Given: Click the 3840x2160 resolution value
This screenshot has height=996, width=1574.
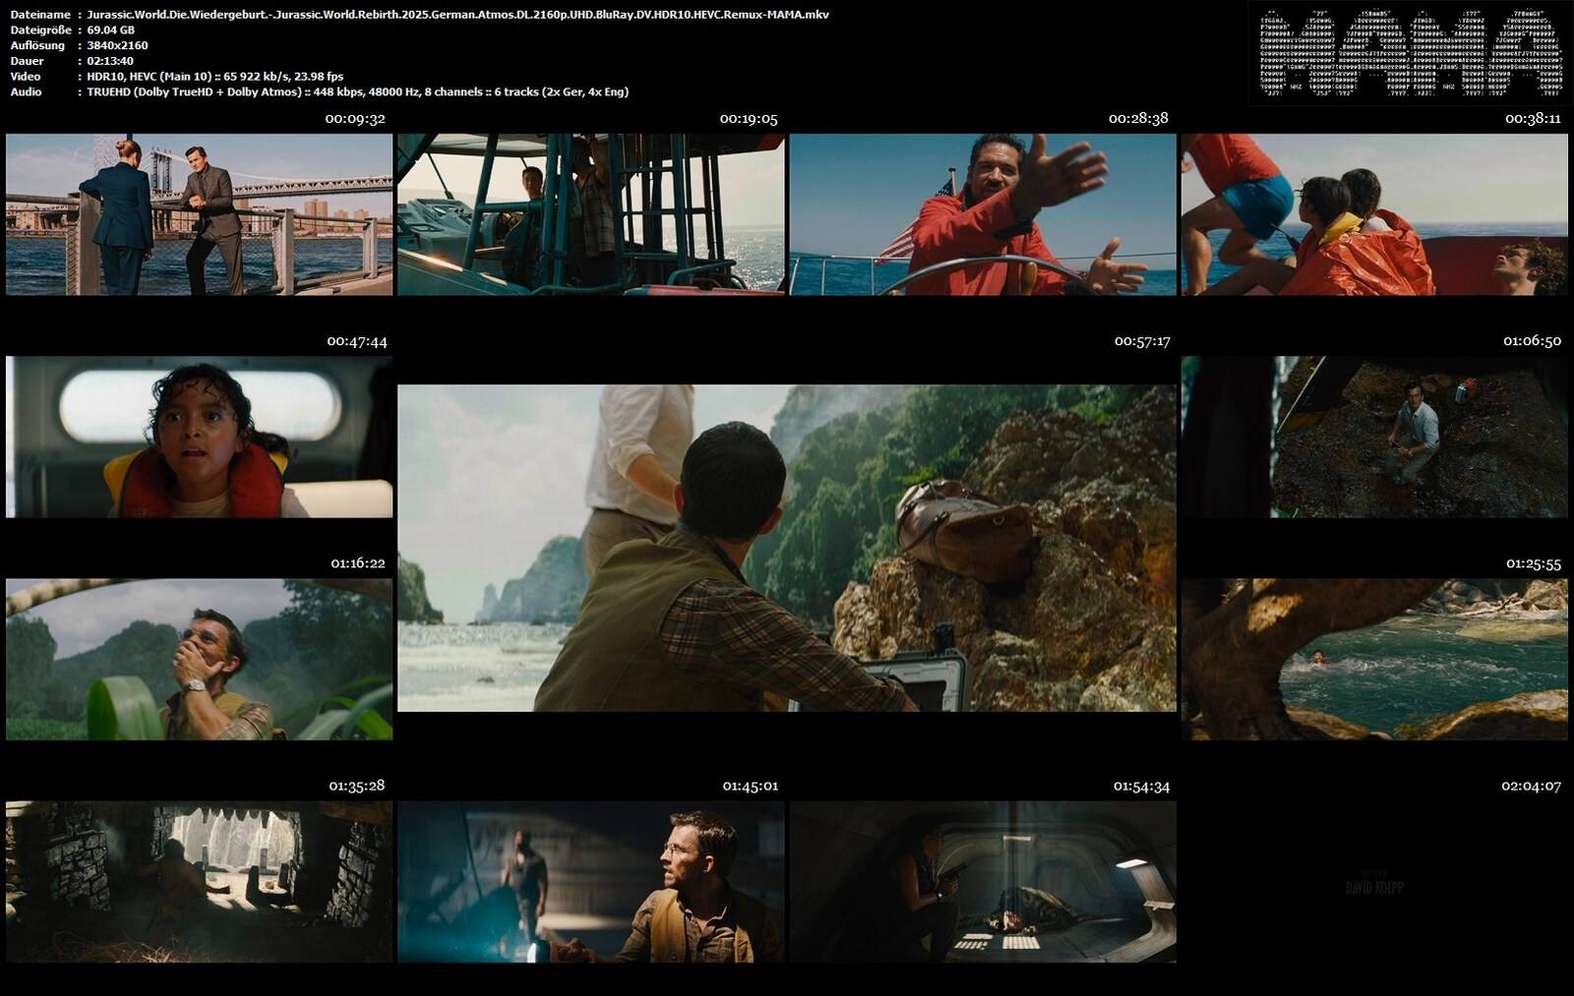Looking at the screenshot, I should (x=117, y=45).
